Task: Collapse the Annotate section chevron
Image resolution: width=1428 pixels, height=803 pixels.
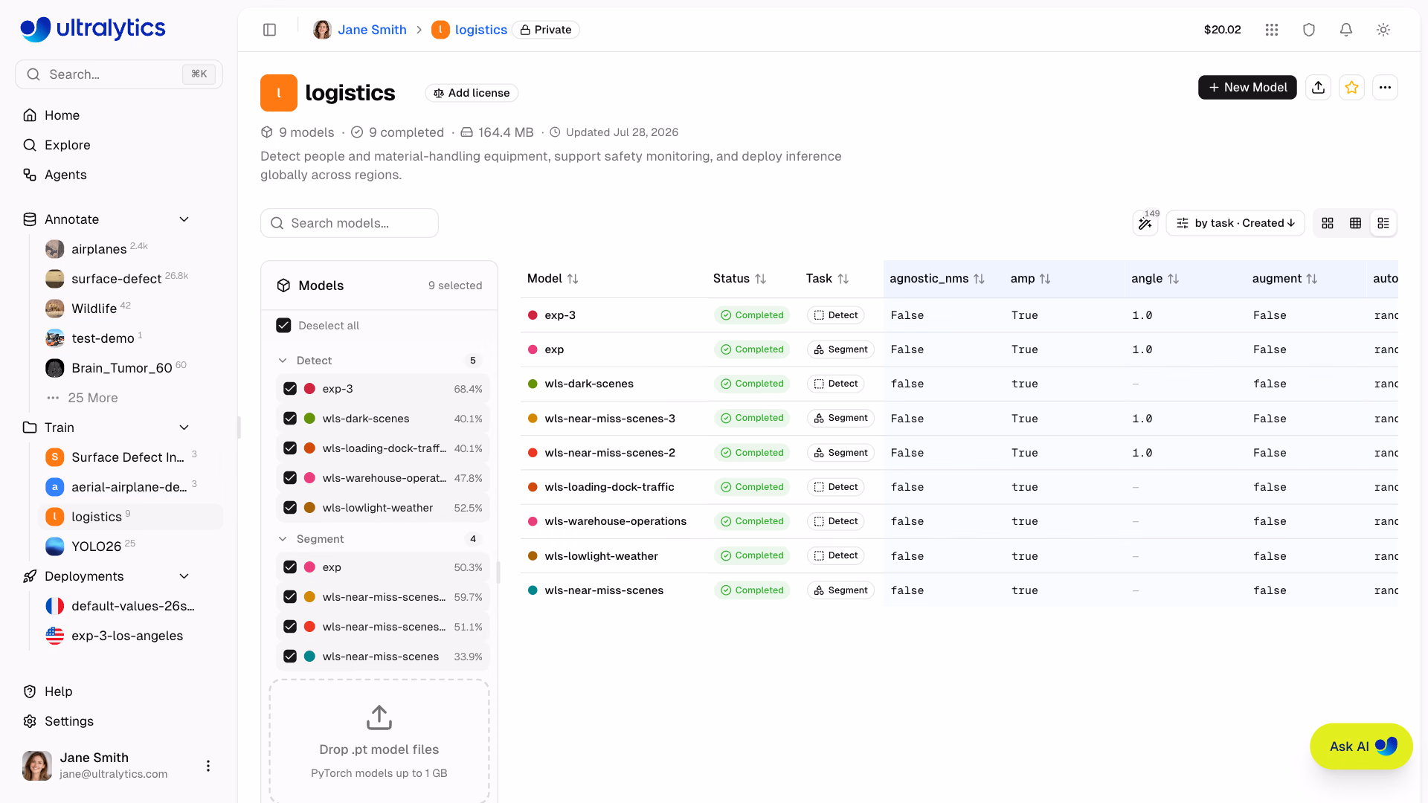Action: pos(184,219)
